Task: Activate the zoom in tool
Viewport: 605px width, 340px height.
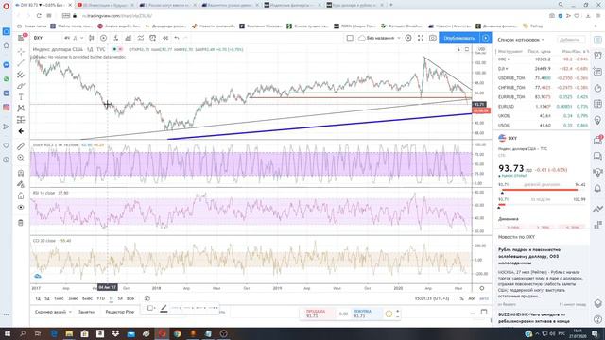Action: click(x=21, y=158)
